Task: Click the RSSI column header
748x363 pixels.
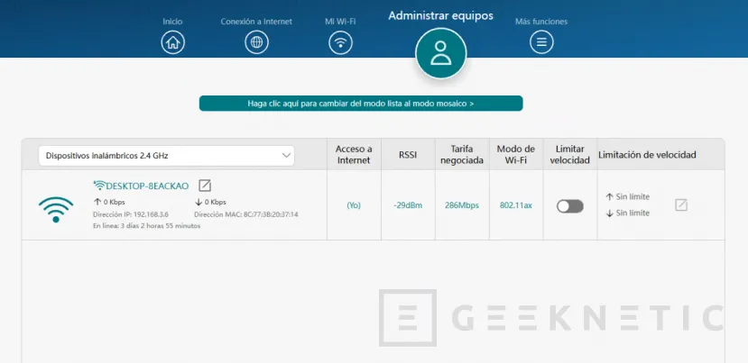Action: [x=408, y=154]
